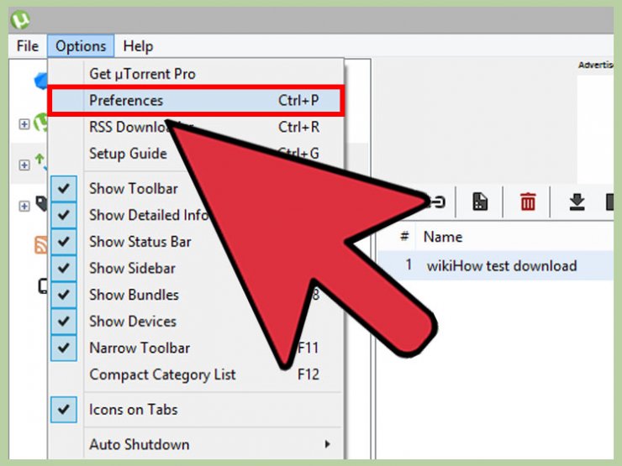Uncheck Show Toolbar
The width and height of the screenshot is (622, 466).
[196, 189]
